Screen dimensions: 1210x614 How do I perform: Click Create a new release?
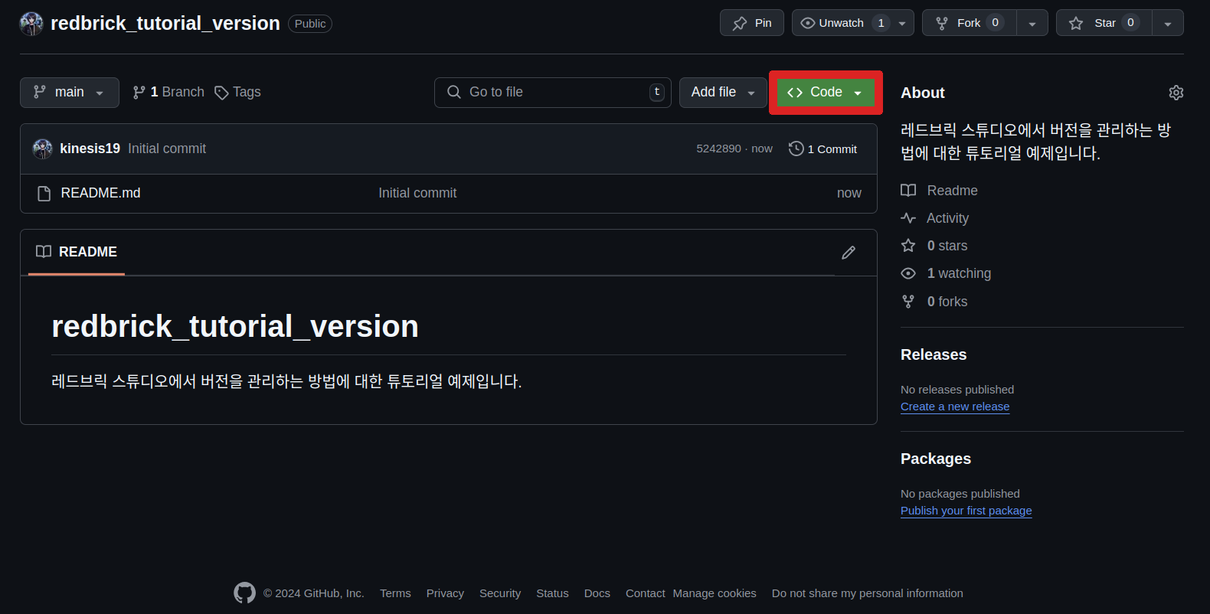coord(955,407)
